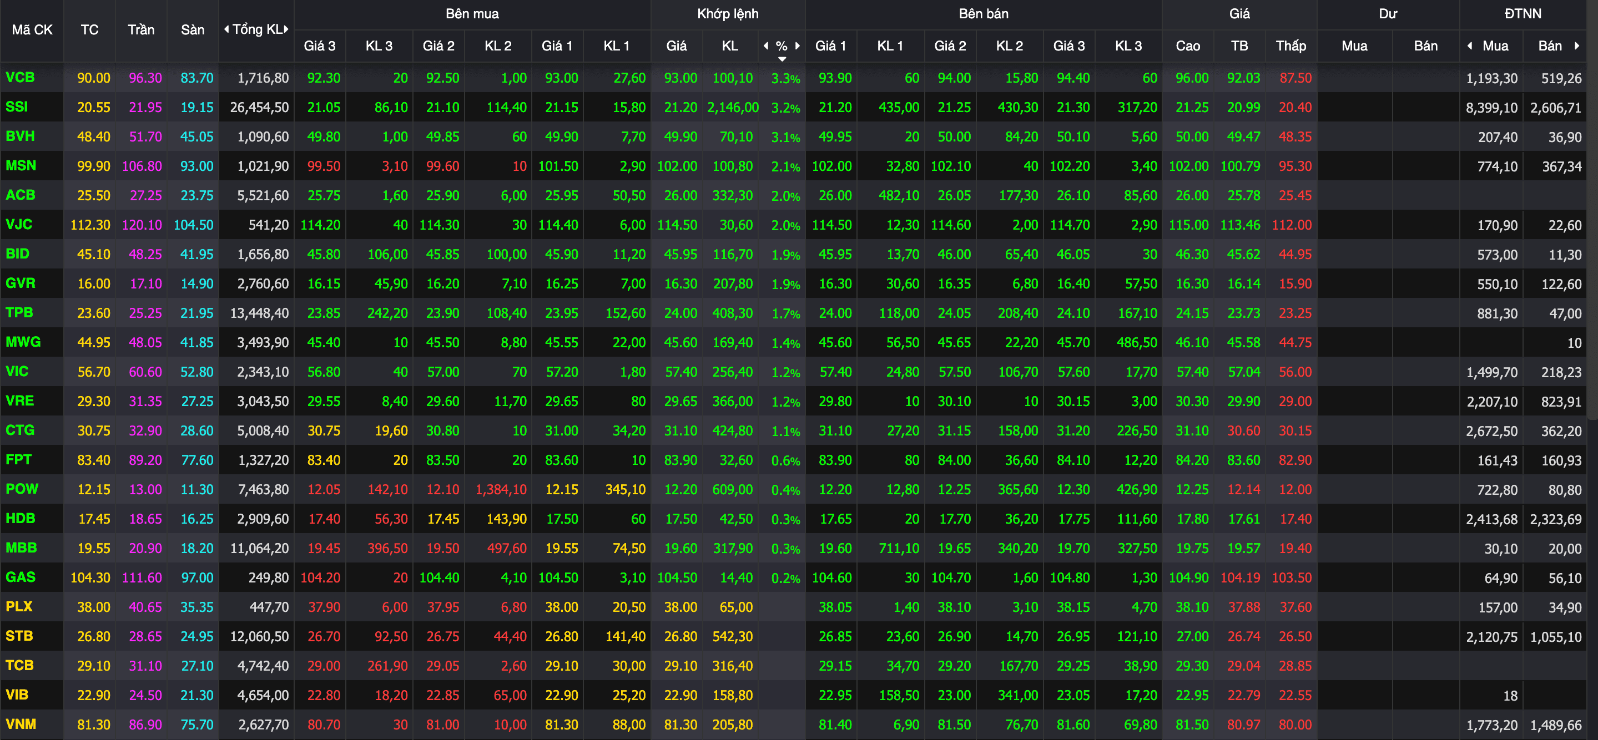
Task: Open ACB stock symbol
Action: pos(20,195)
